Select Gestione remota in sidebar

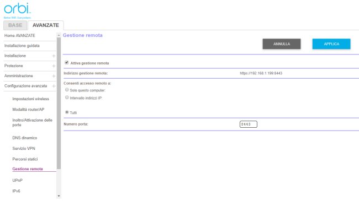tap(28, 169)
